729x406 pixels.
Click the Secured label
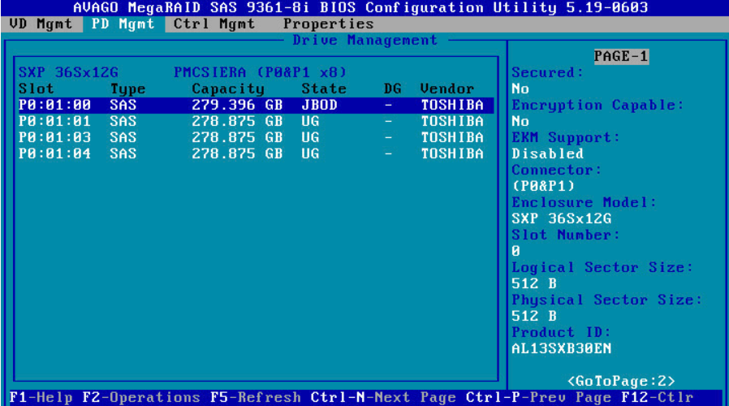tap(547, 72)
